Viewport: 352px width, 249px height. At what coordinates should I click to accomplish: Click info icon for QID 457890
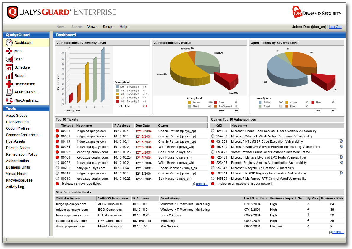click(341, 147)
